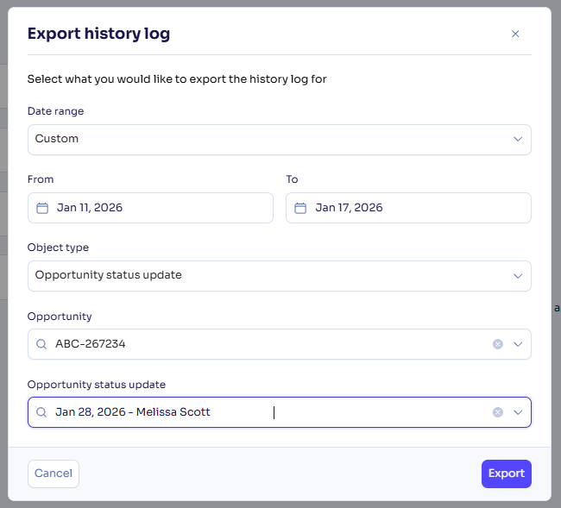Clear the ABC-267234 opportunity selection

pyautogui.click(x=497, y=344)
